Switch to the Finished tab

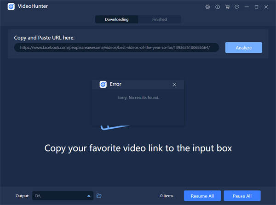[160, 19]
